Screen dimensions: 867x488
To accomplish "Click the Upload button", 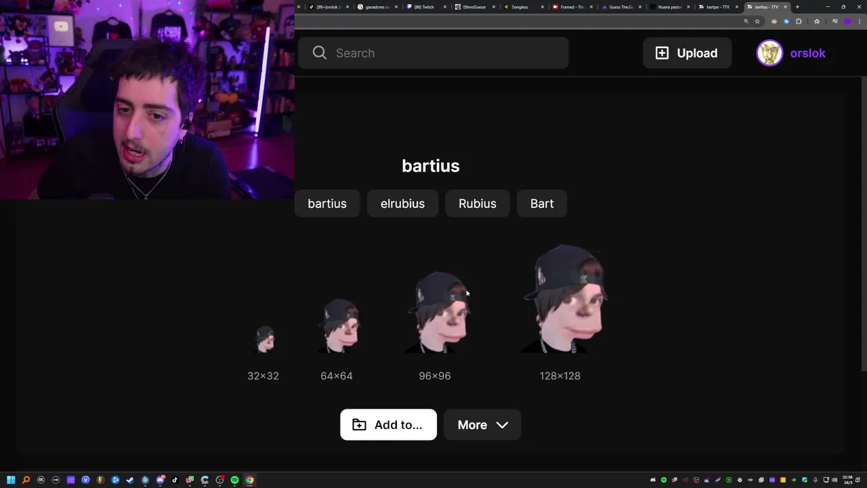I will [687, 53].
